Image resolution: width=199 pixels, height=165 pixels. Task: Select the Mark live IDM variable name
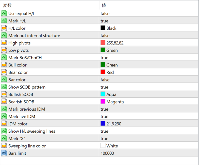tap(22, 116)
